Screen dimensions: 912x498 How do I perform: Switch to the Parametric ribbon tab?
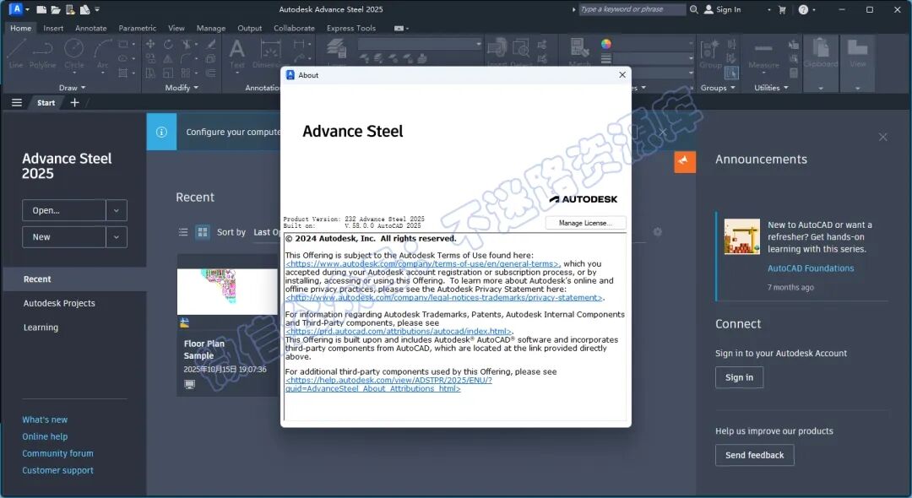tap(138, 28)
